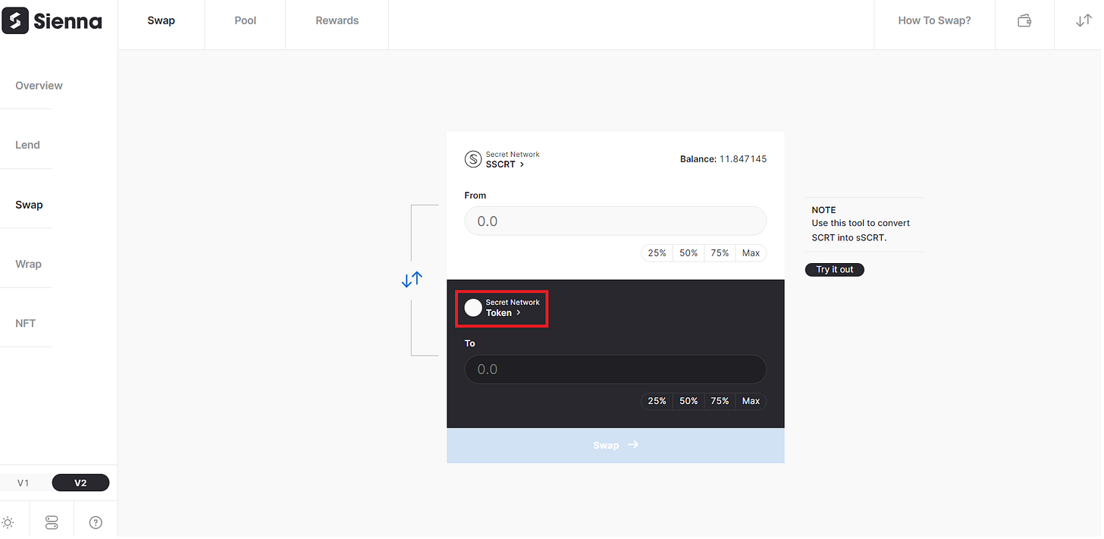Click the From amount input field
The height and width of the screenshot is (539, 1104).
click(616, 221)
